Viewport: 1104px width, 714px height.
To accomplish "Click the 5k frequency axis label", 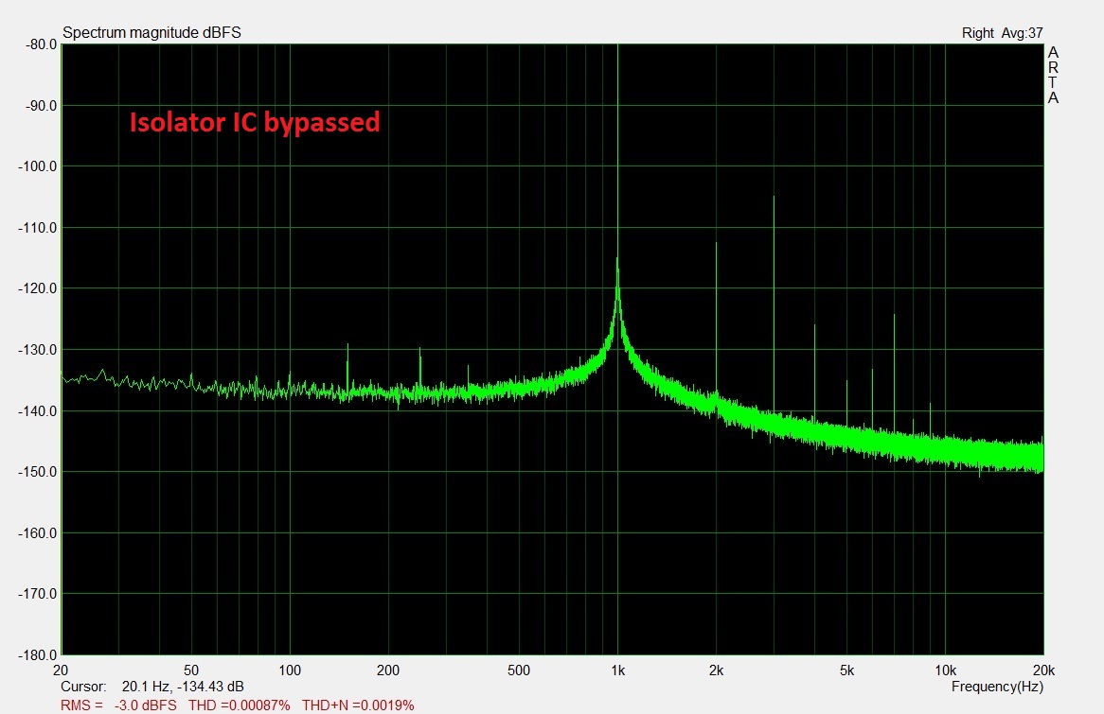I will [x=847, y=670].
